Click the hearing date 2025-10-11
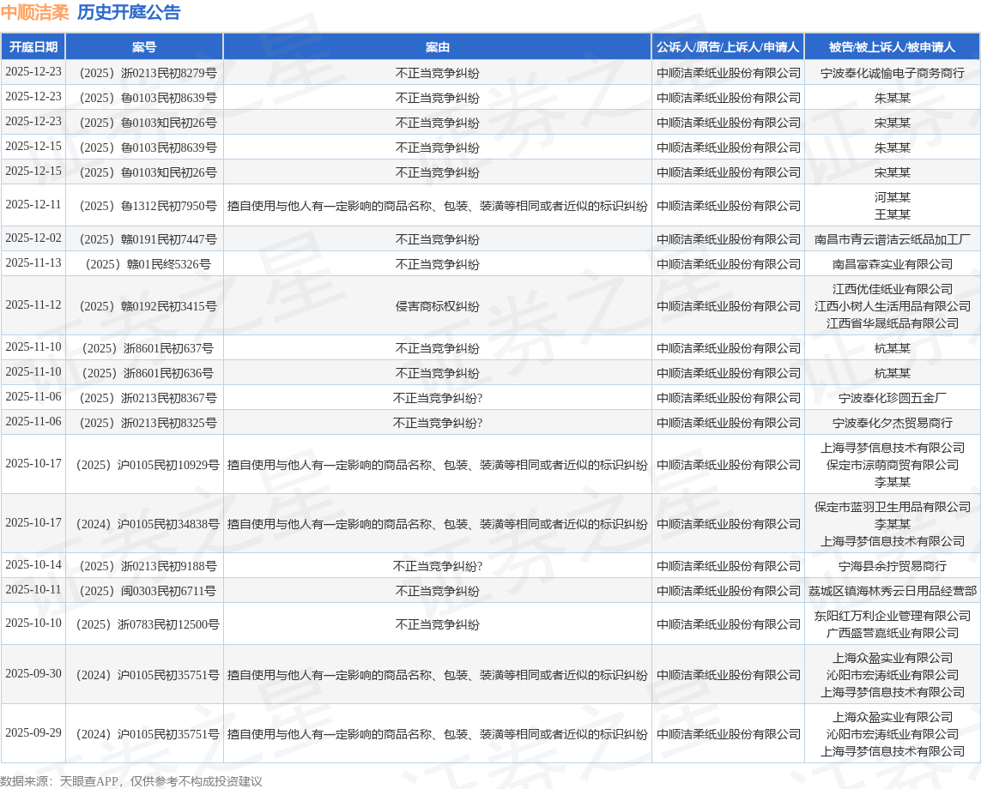This screenshot has height=789, width=981. (x=33, y=590)
